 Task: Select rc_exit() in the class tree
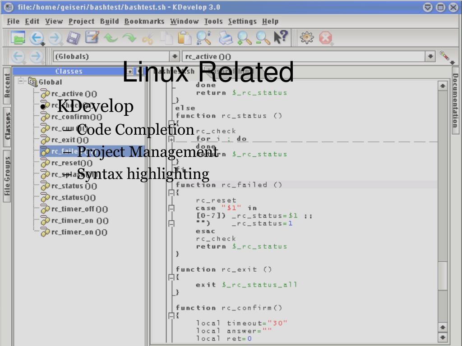tap(69, 140)
